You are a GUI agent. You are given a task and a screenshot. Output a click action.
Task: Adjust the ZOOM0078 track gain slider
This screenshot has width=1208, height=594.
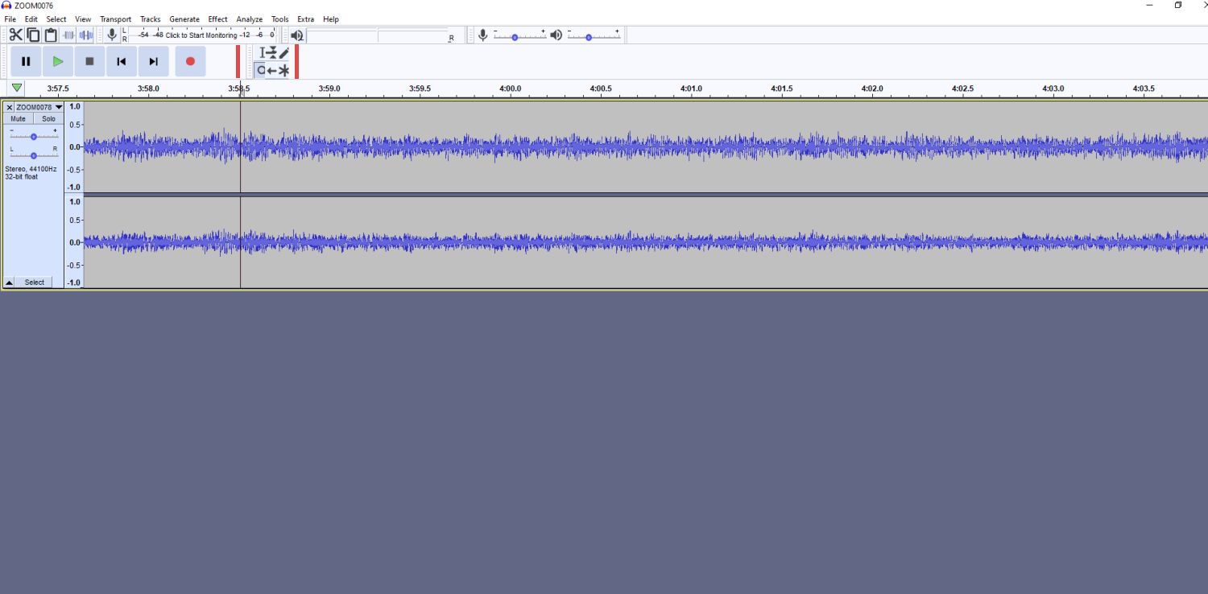33,136
